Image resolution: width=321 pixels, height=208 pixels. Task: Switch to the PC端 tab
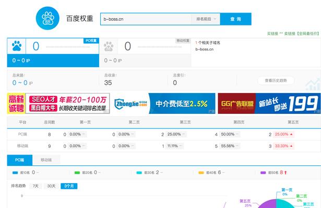coord(20,160)
